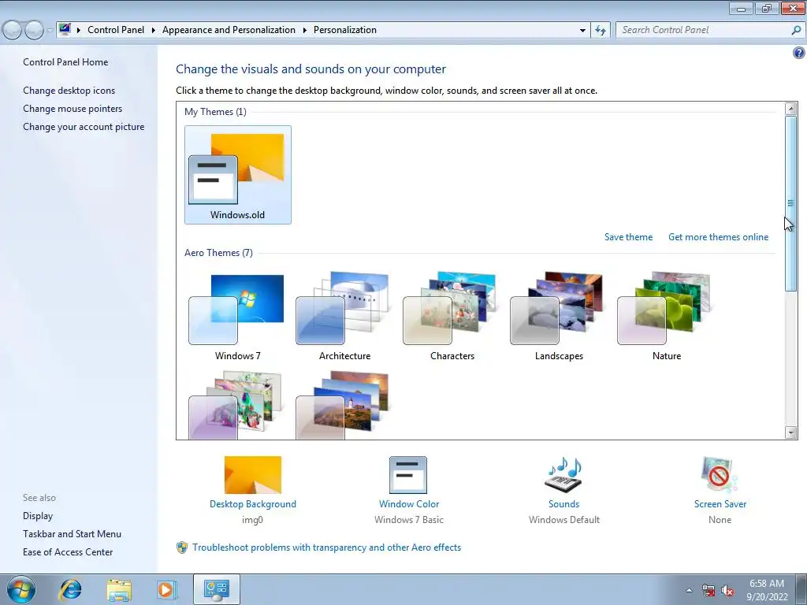Click the My Themes (1) group header
Viewport: 807px width, 605px height.
(x=215, y=112)
